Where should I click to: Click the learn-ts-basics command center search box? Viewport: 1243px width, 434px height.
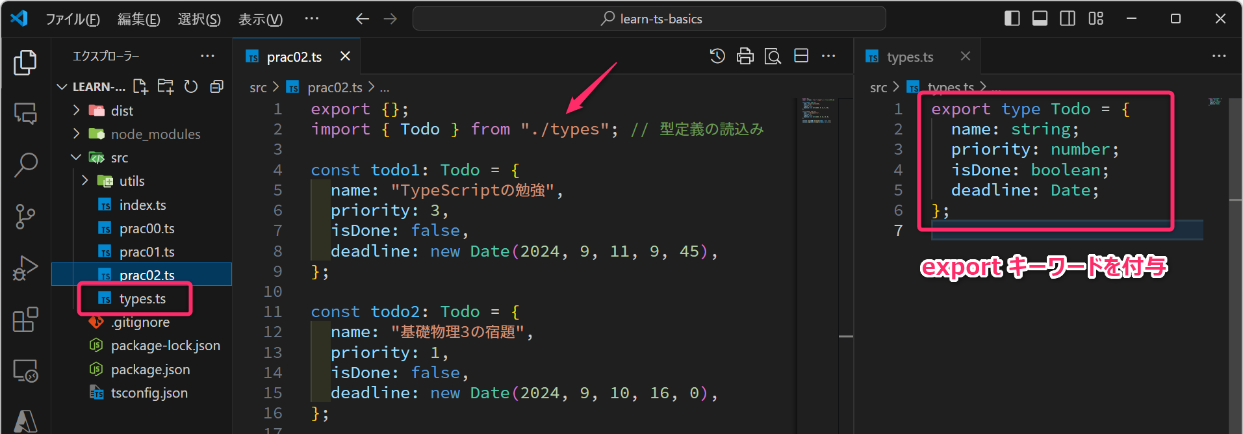(649, 19)
